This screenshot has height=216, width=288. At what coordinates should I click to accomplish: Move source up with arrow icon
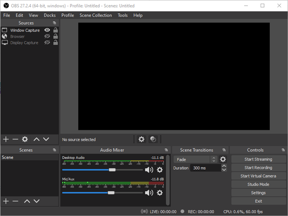point(36,139)
